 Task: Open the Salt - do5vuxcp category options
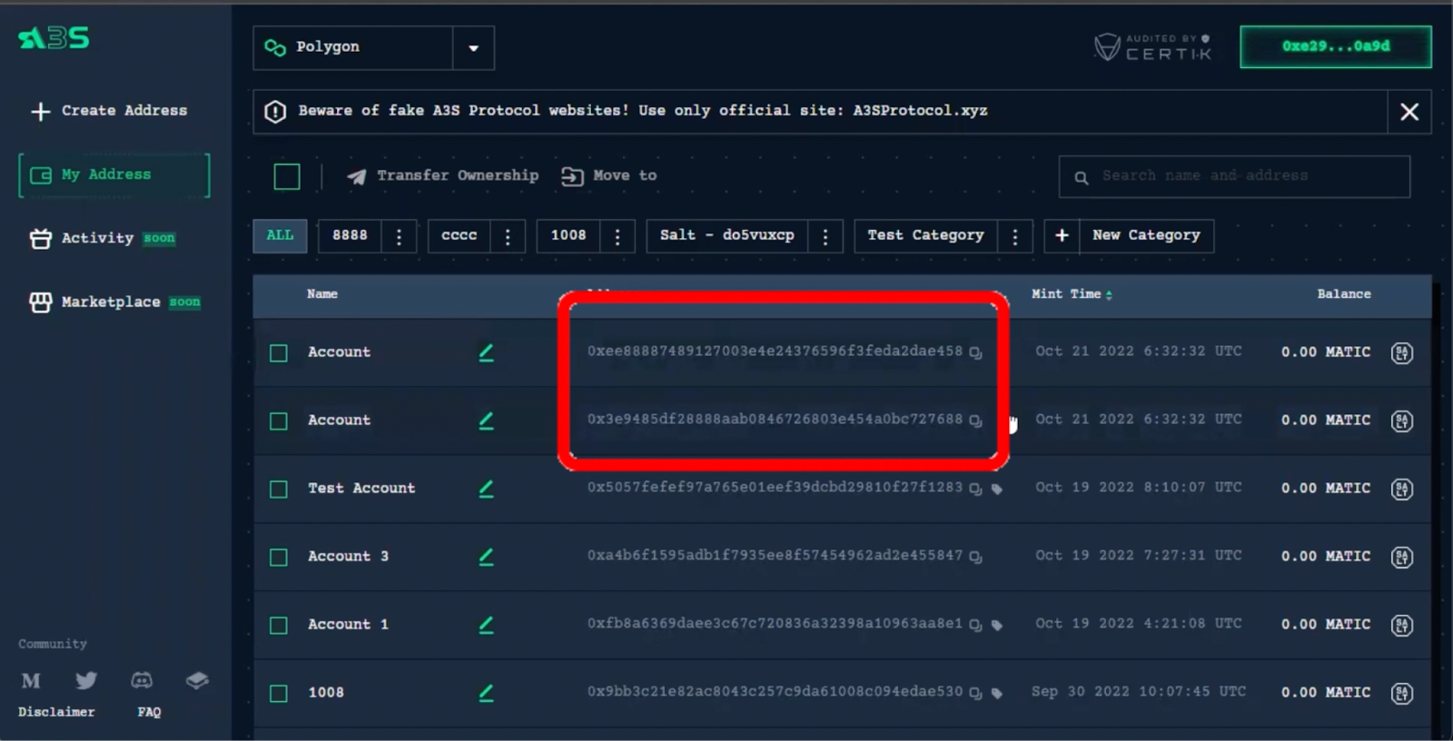825,236
